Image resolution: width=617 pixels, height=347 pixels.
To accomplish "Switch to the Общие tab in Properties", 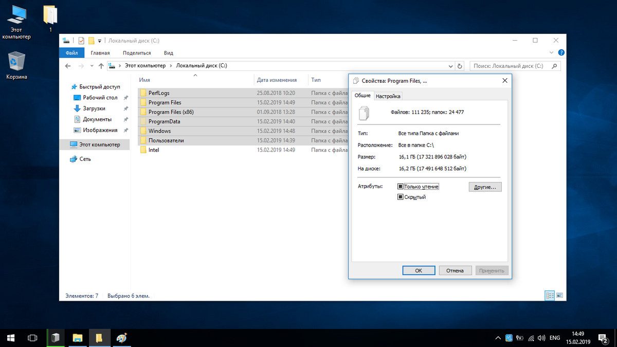I will tap(362, 96).
